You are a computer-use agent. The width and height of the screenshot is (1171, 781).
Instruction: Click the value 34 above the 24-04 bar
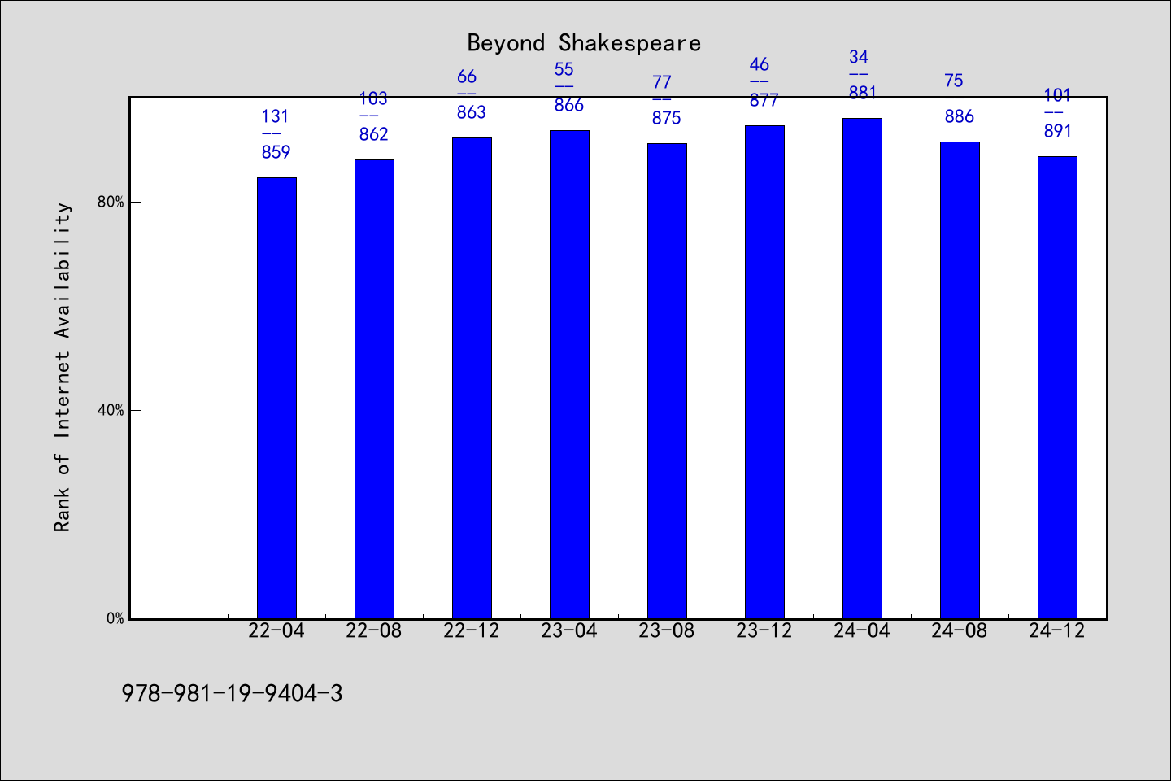[859, 57]
